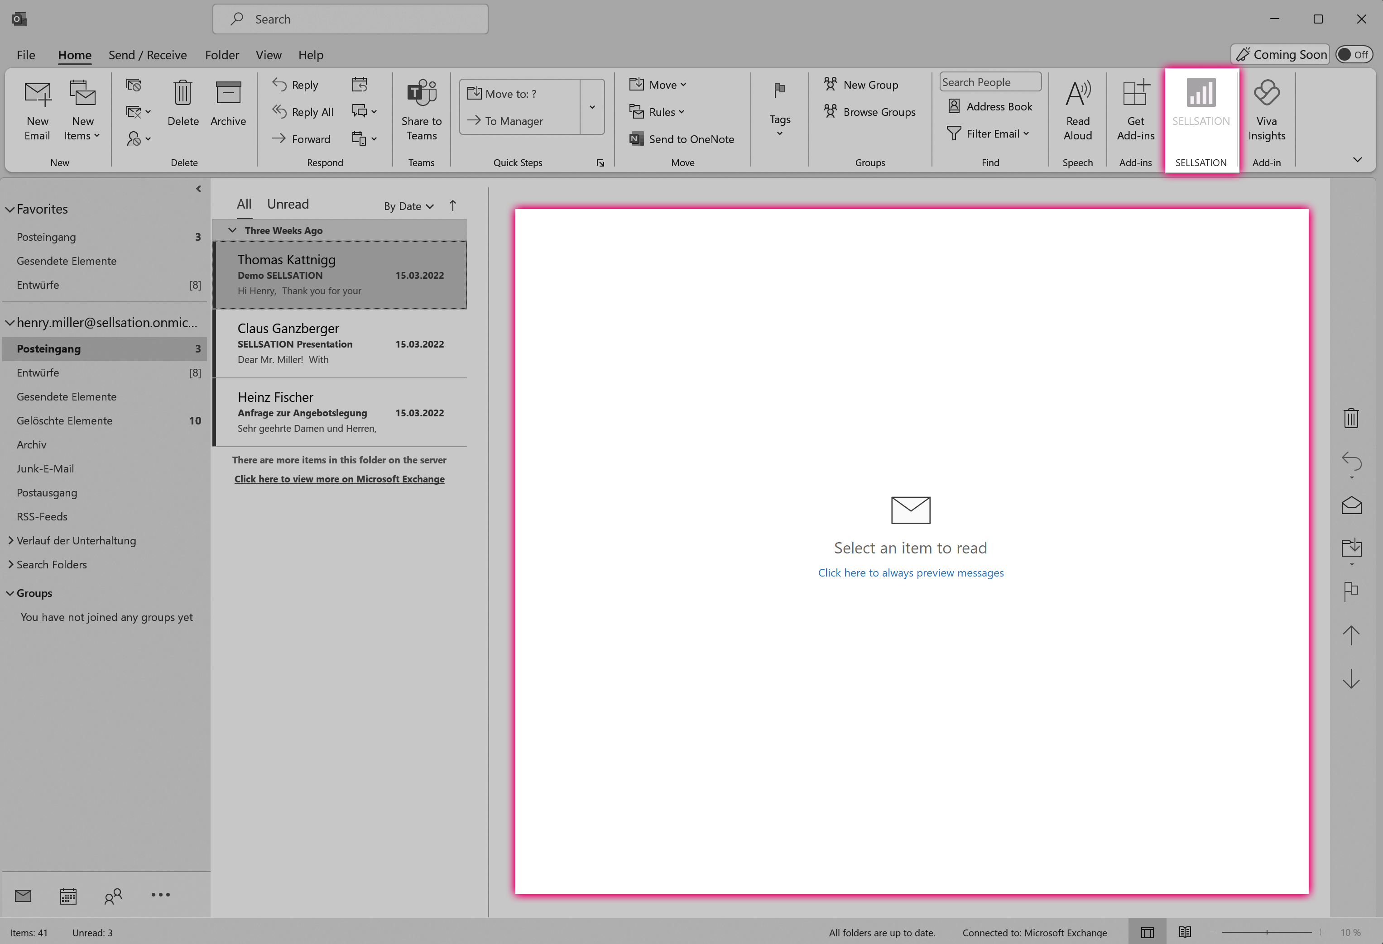This screenshot has height=944, width=1383.
Task: Create a New Email
Action: pos(37,111)
